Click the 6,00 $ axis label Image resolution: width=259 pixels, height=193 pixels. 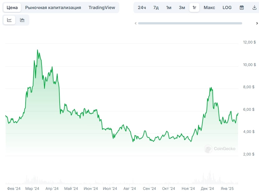[249, 109]
